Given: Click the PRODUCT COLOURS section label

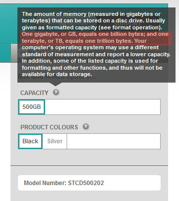Looking at the screenshot, I should click(49, 127).
